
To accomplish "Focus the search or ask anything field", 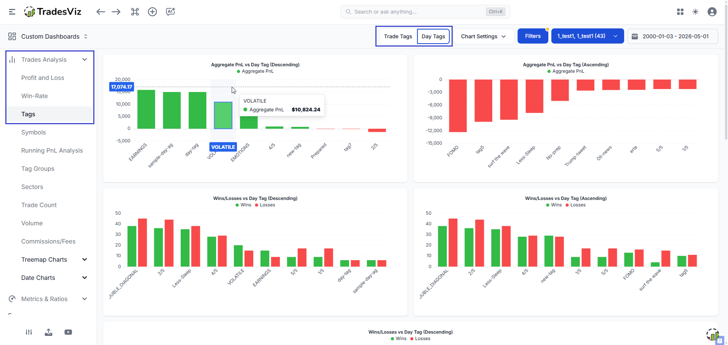I will [x=425, y=12].
